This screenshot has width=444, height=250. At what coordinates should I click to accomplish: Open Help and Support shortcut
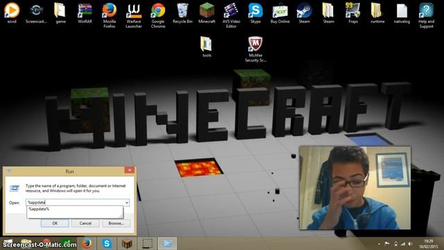(x=426, y=15)
